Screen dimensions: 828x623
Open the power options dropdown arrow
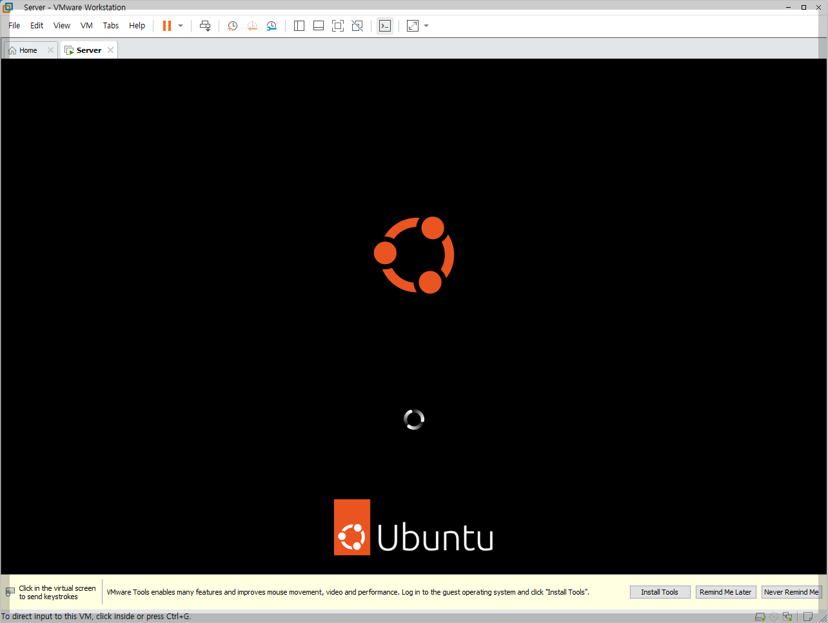coord(181,26)
